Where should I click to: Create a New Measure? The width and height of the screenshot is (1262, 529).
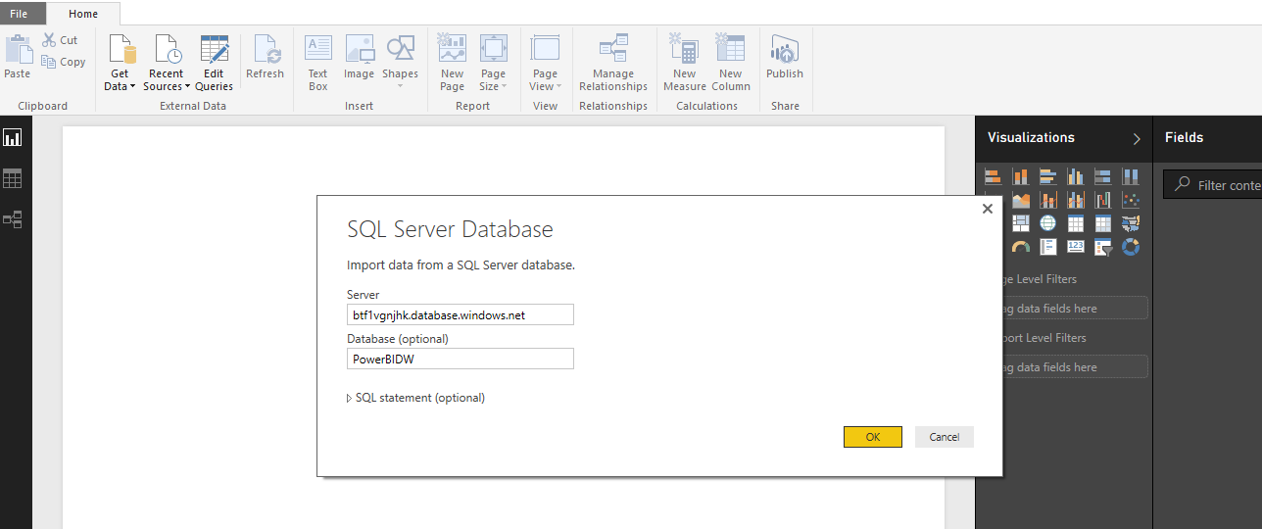click(684, 63)
